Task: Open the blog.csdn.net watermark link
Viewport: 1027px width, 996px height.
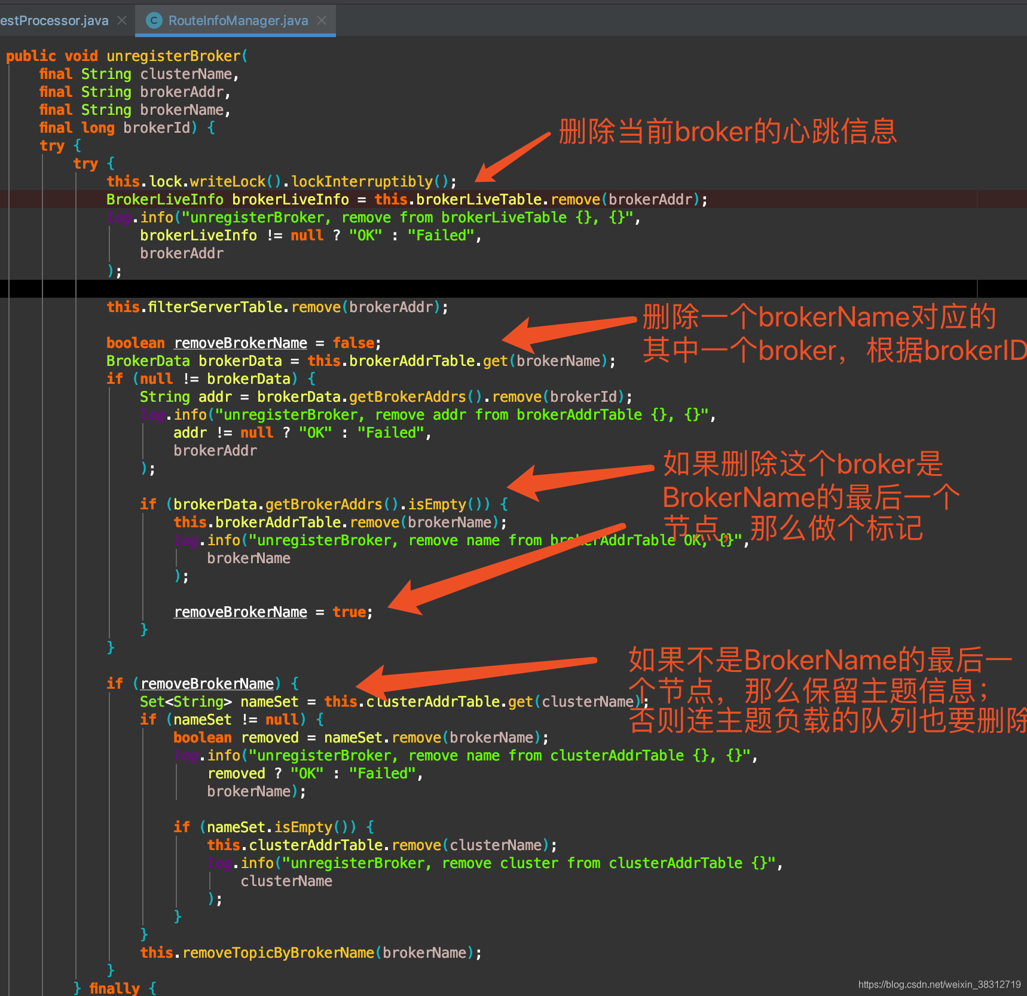Action: [940, 984]
